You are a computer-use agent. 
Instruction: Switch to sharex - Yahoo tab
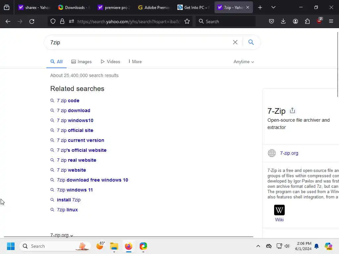point(34,8)
